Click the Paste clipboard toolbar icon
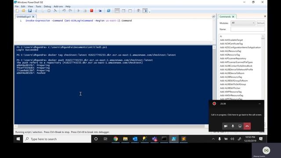281x158 pixels. pyautogui.click(x=49, y=11)
